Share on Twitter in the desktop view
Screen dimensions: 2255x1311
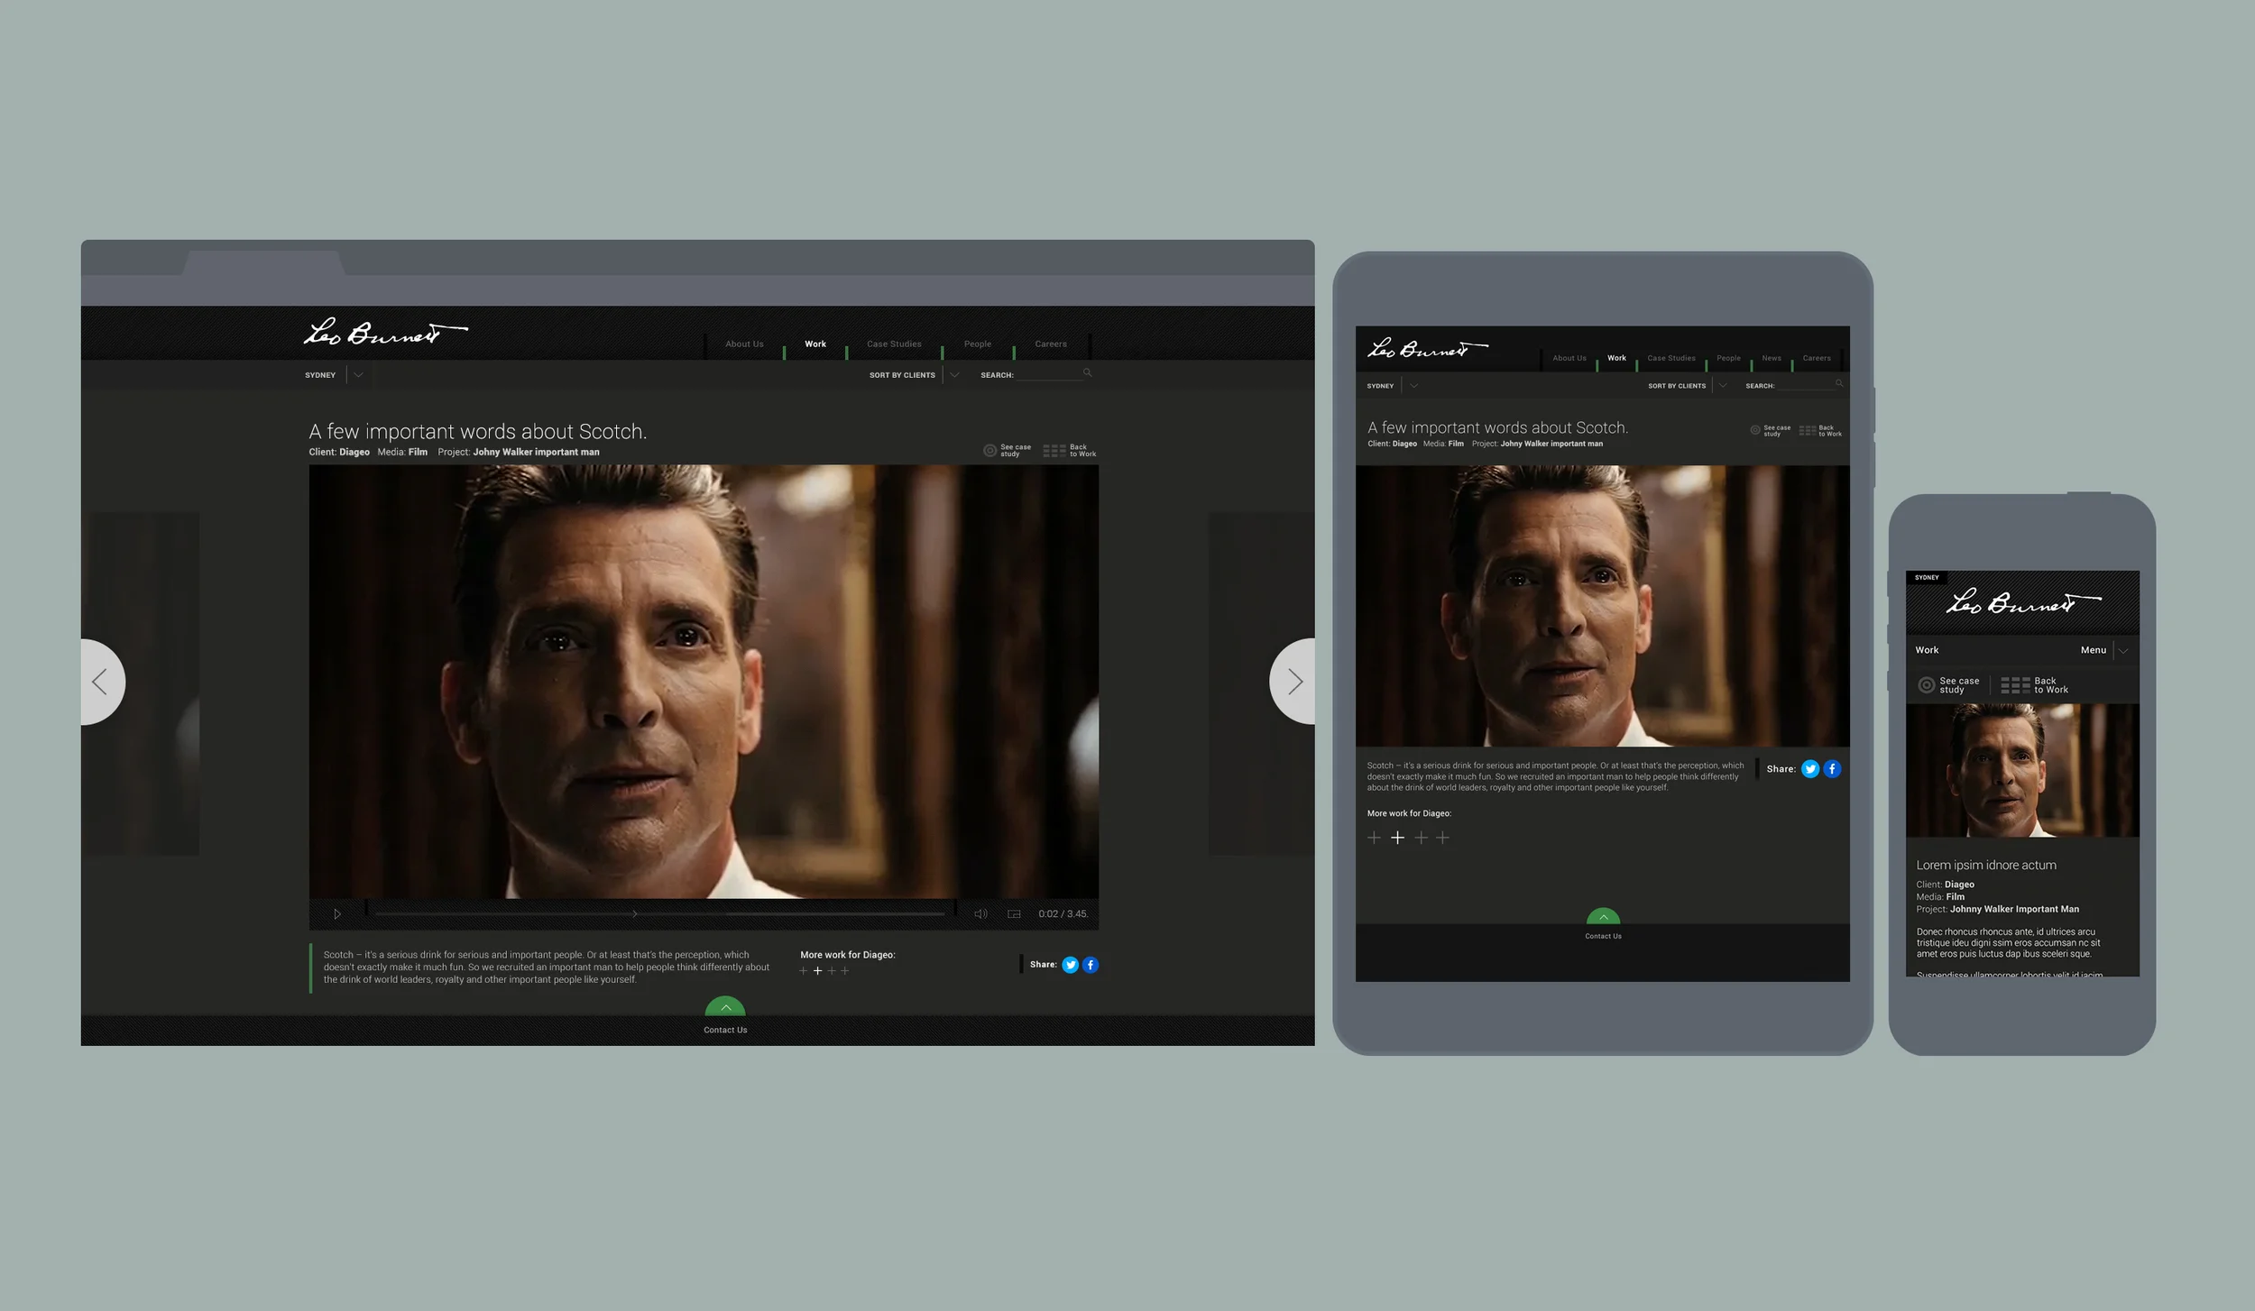pos(1070,965)
